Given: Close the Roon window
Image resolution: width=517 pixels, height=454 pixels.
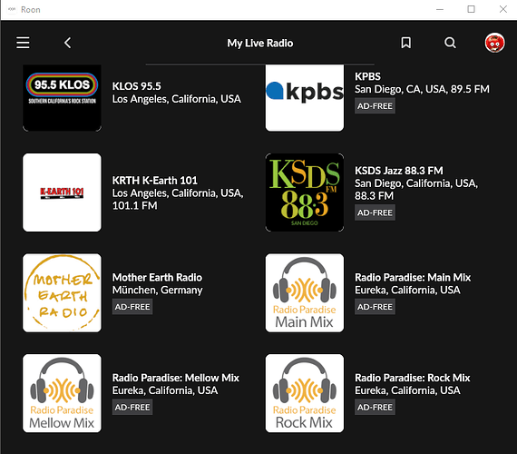Looking at the screenshot, I should coord(502,9).
